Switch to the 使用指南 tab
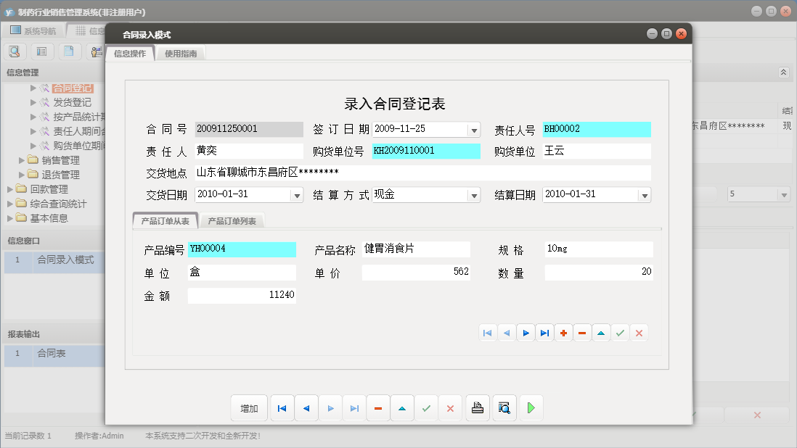Viewport: 797px width, 448px height. click(x=180, y=52)
